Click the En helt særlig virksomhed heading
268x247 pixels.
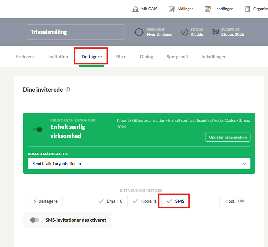pos(68,131)
